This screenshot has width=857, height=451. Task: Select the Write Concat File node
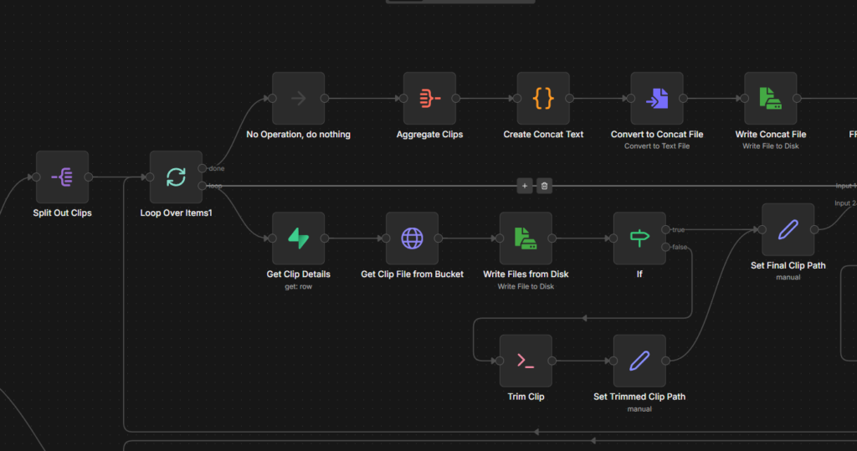click(x=771, y=98)
